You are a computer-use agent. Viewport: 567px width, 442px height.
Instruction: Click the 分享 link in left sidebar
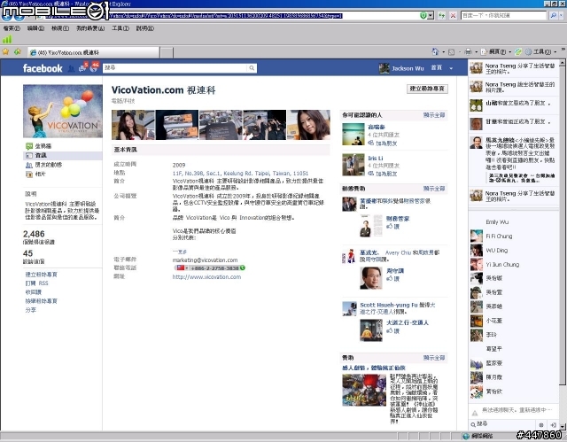coord(31,310)
